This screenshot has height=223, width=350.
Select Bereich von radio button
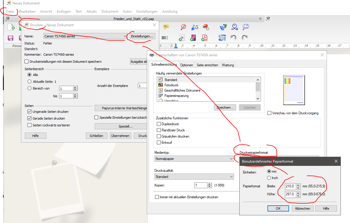[30, 88]
